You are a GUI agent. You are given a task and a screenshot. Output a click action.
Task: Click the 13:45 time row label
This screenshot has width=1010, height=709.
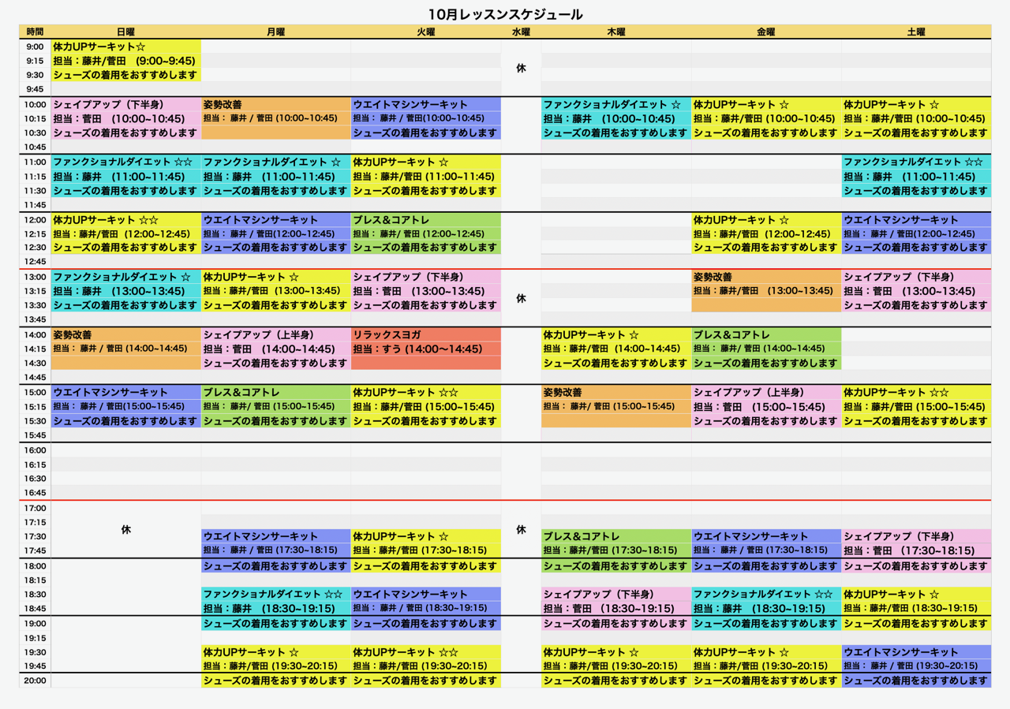point(35,319)
